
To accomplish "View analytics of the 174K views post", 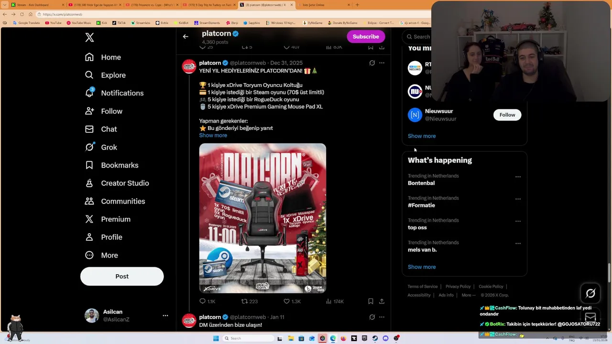I will click(334, 301).
